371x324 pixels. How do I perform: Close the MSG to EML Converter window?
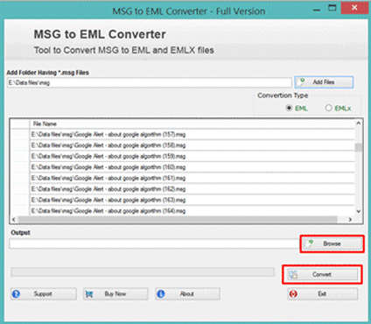point(354,8)
